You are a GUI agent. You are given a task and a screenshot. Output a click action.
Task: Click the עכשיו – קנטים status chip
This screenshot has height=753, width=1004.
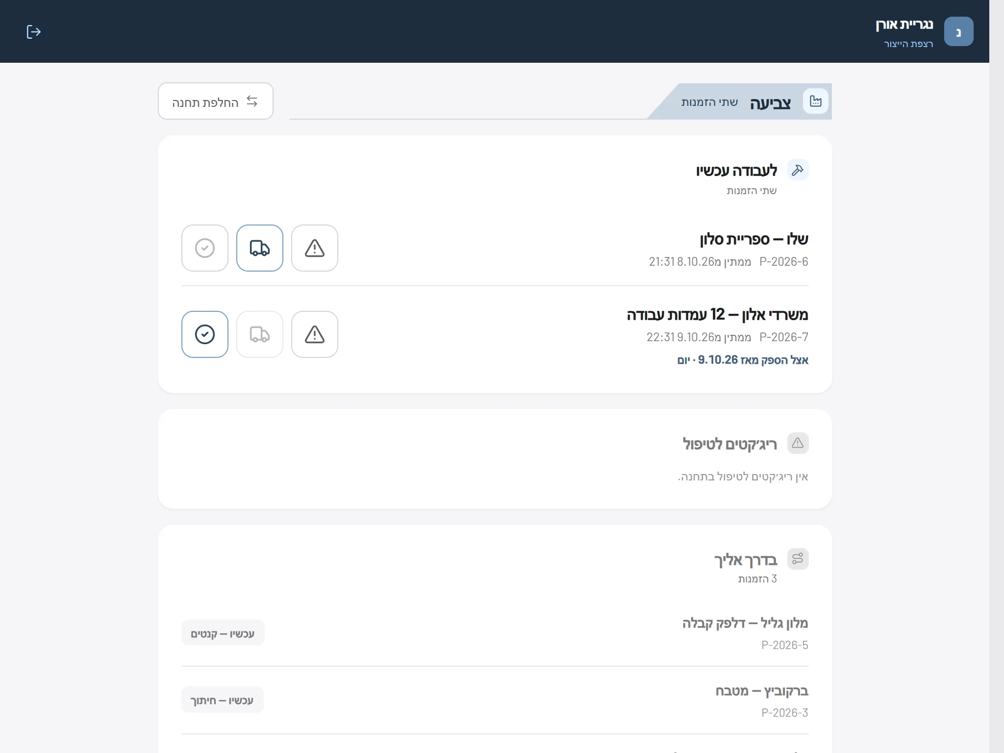click(x=223, y=633)
